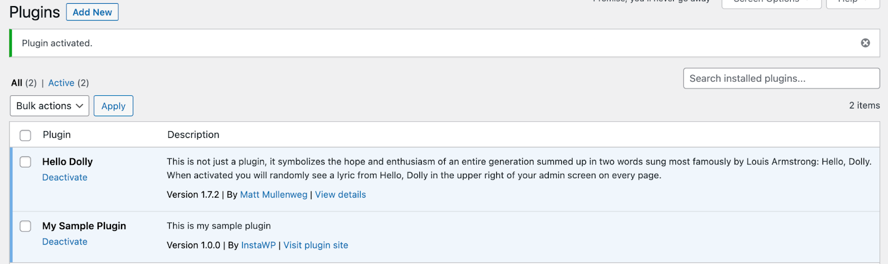The height and width of the screenshot is (264, 888).
Task: Click the Add New plugin button
Action: click(x=92, y=12)
